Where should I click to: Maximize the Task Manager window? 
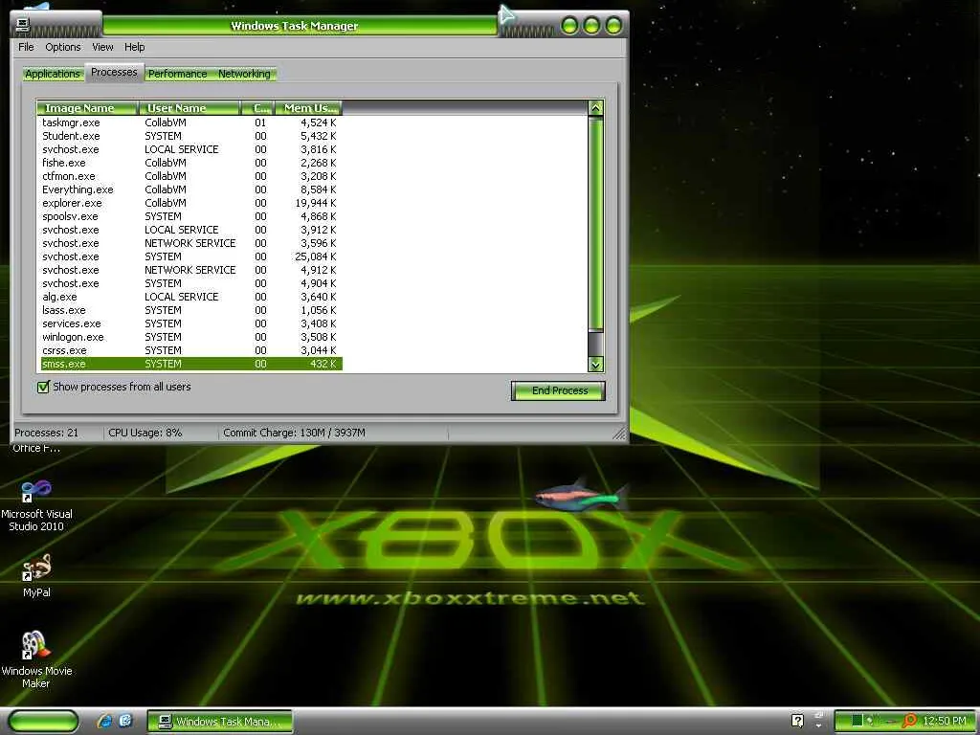[x=591, y=26]
